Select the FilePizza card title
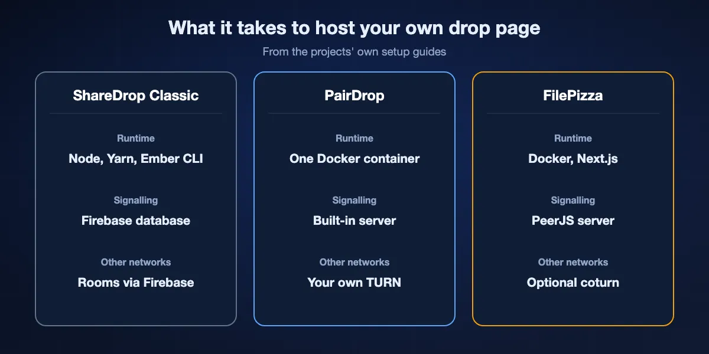 [x=573, y=96]
